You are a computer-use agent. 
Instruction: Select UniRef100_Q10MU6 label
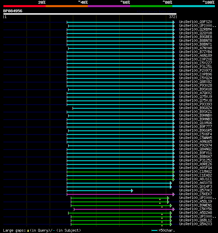click(x=196, y=123)
